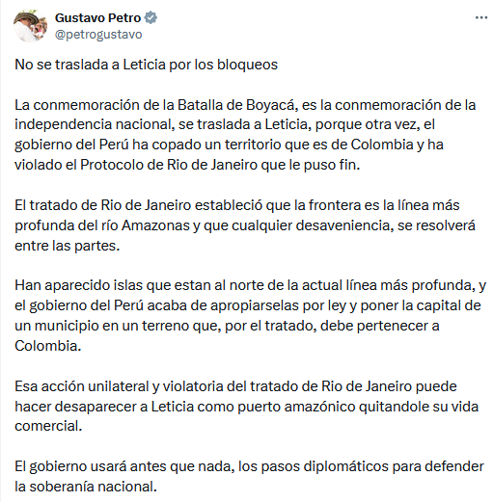Screen dimensions: 493x502
Task: Click the phrase 'independencia nacional' in second paragraph
Action: click(93, 124)
